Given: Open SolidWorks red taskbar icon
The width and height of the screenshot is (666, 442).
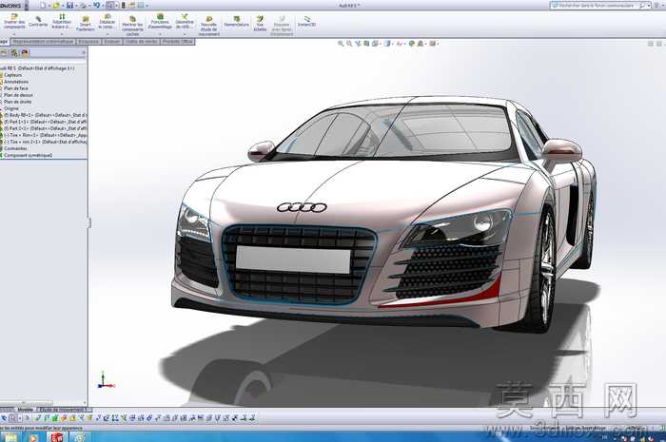Looking at the screenshot, I should coord(57,437).
